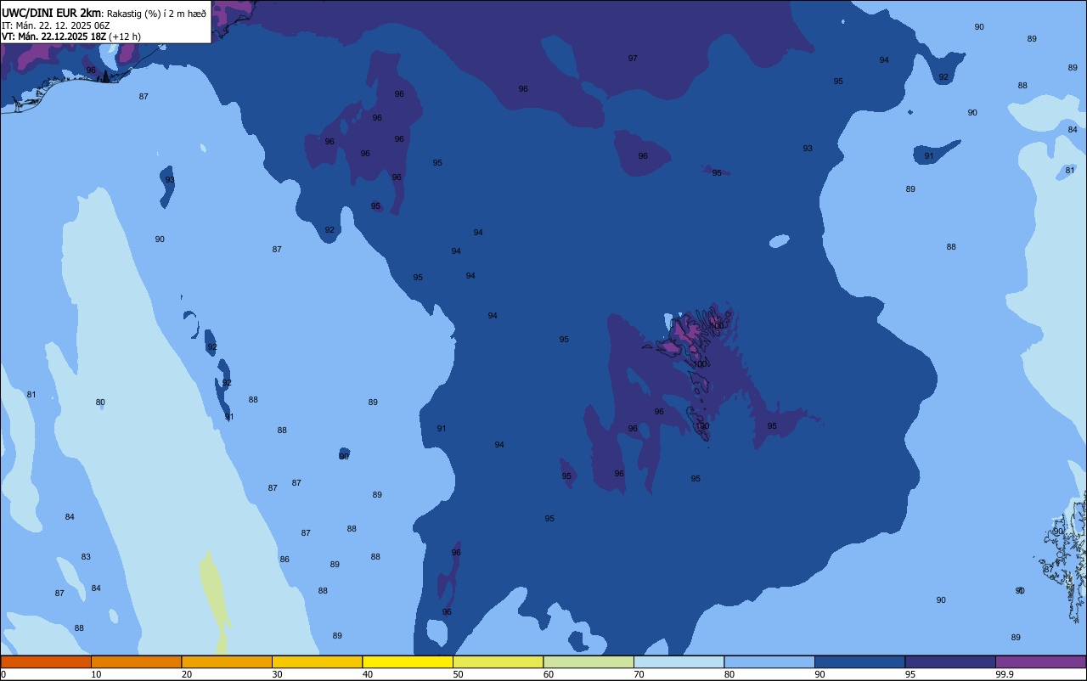Screen dimensions: 1087x681
Task: Choose the 60–70 light green legend block
Action: [x=589, y=661]
